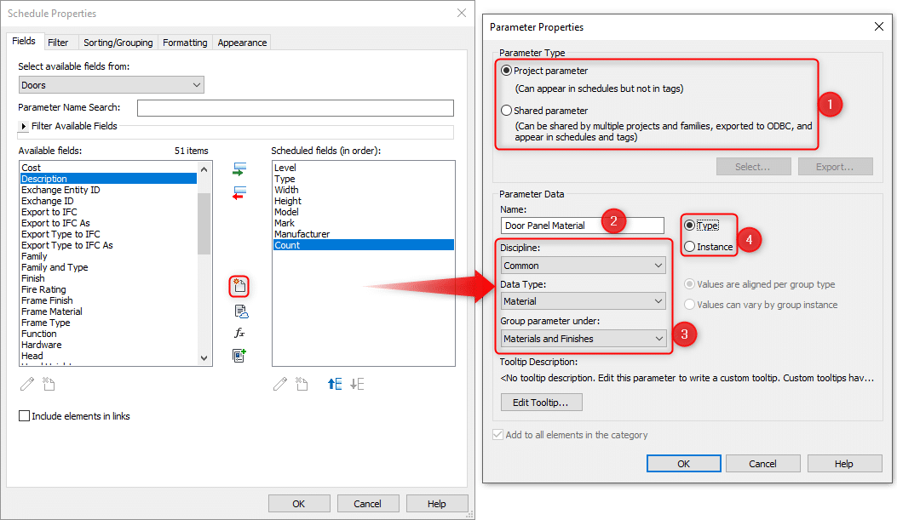Switch to the Sorting/Grouping tab
This screenshot has height=520, width=897.
click(118, 41)
